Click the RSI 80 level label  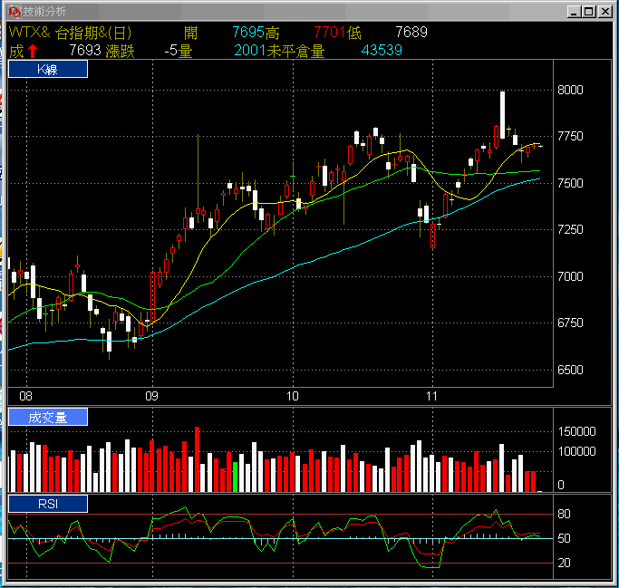pos(564,515)
